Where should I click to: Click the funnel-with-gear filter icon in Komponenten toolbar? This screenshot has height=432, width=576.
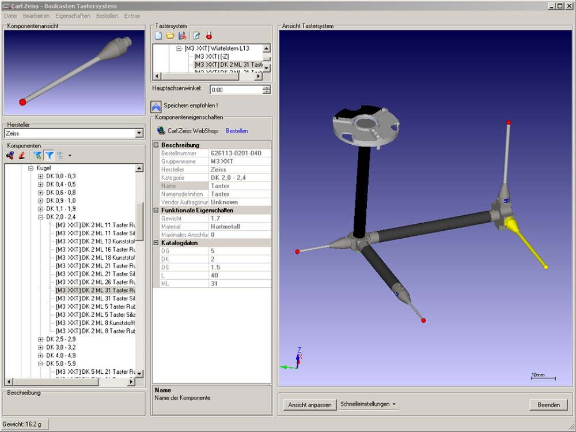tap(37, 156)
